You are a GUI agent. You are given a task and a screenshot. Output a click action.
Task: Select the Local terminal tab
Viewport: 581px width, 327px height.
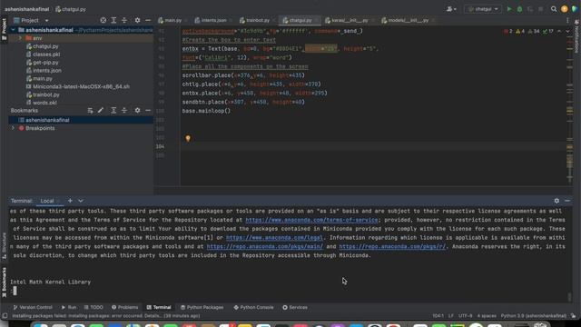tap(47, 201)
